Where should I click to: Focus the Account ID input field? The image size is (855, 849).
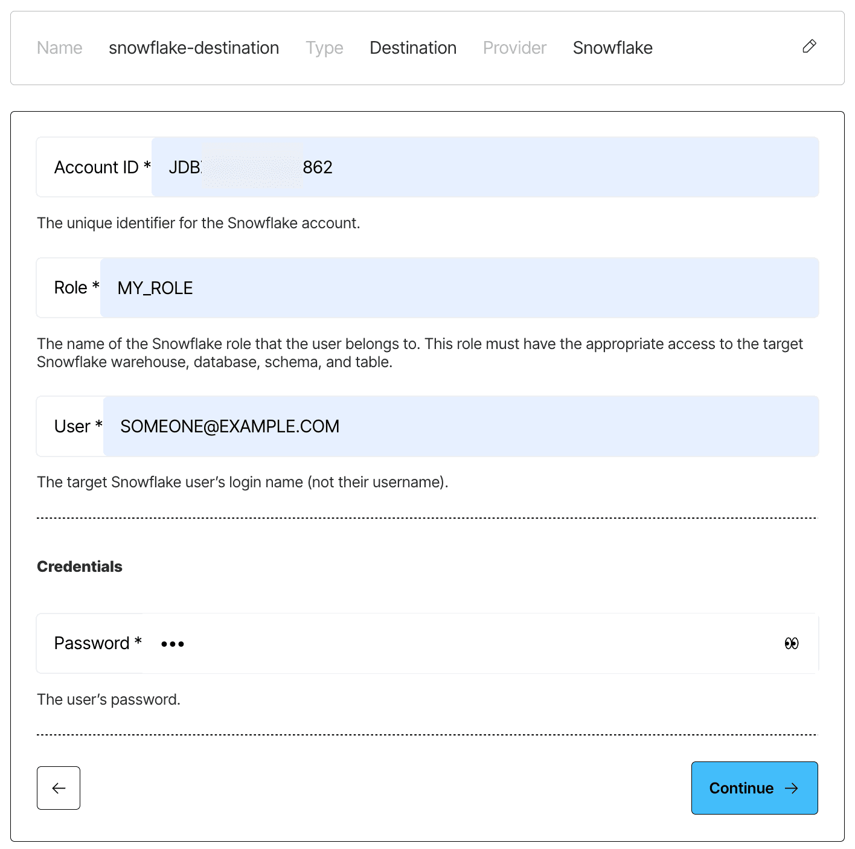(x=485, y=167)
